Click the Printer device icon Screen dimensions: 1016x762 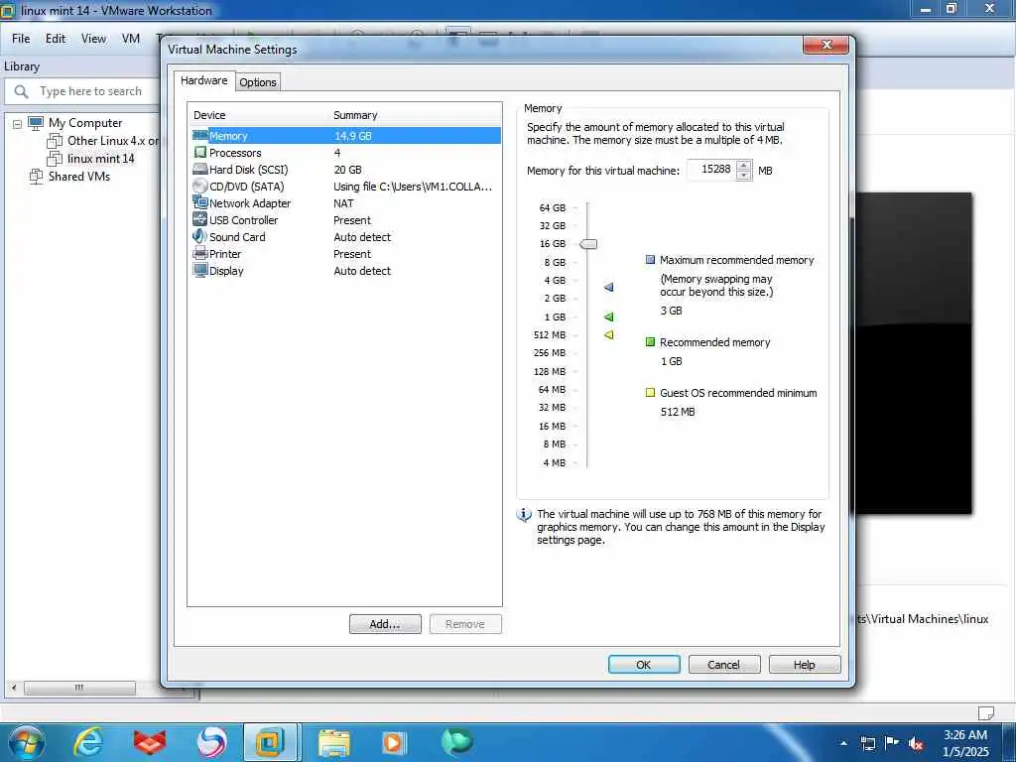tap(200, 253)
